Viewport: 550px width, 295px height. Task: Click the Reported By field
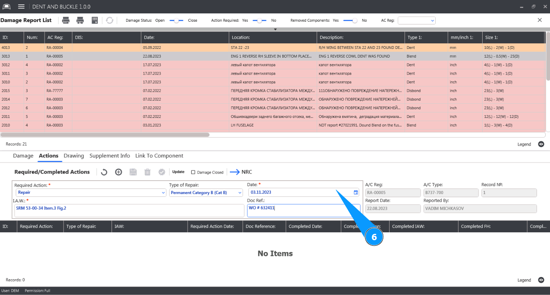pos(480,209)
